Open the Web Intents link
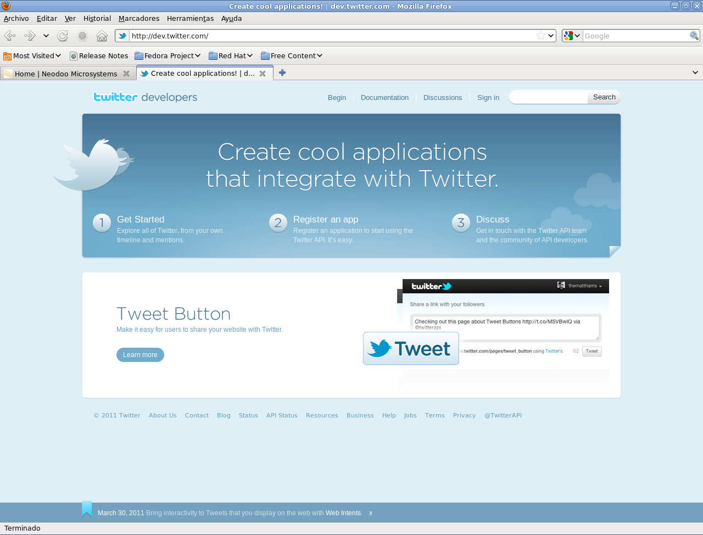Image resolution: width=703 pixels, height=535 pixels. (343, 513)
